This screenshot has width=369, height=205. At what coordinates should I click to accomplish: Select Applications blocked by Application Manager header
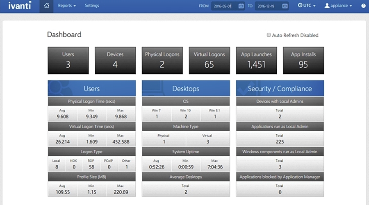point(280,177)
